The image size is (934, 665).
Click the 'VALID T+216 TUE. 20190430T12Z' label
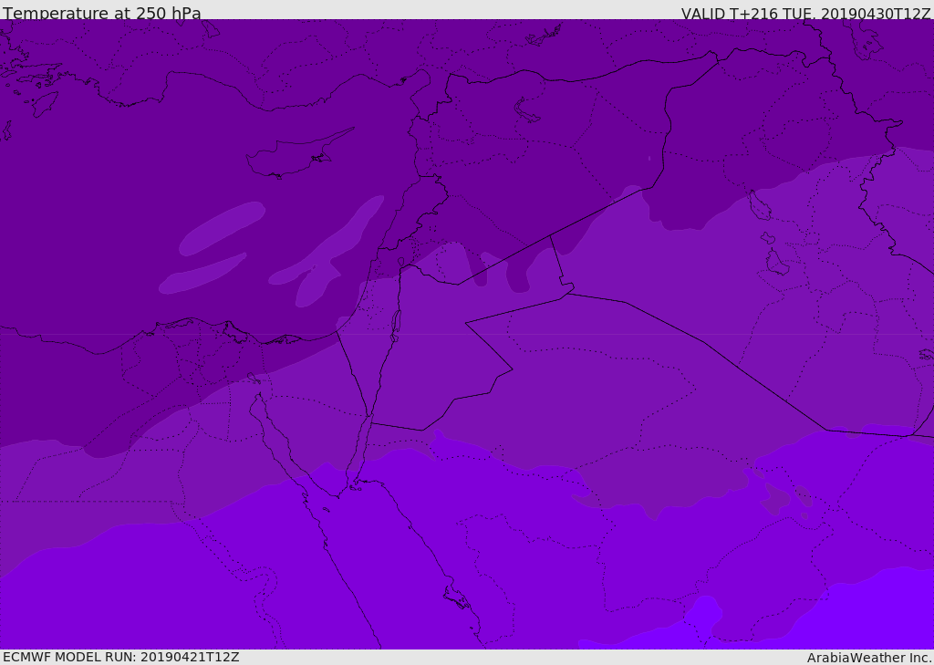click(x=806, y=14)
